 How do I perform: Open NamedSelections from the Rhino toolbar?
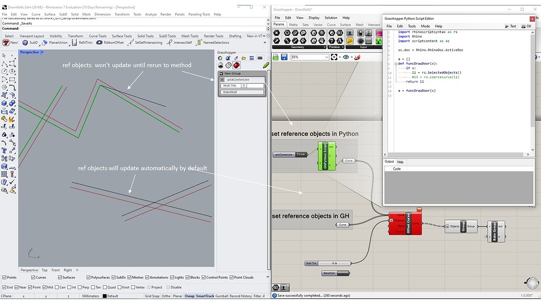coord(199,42)
